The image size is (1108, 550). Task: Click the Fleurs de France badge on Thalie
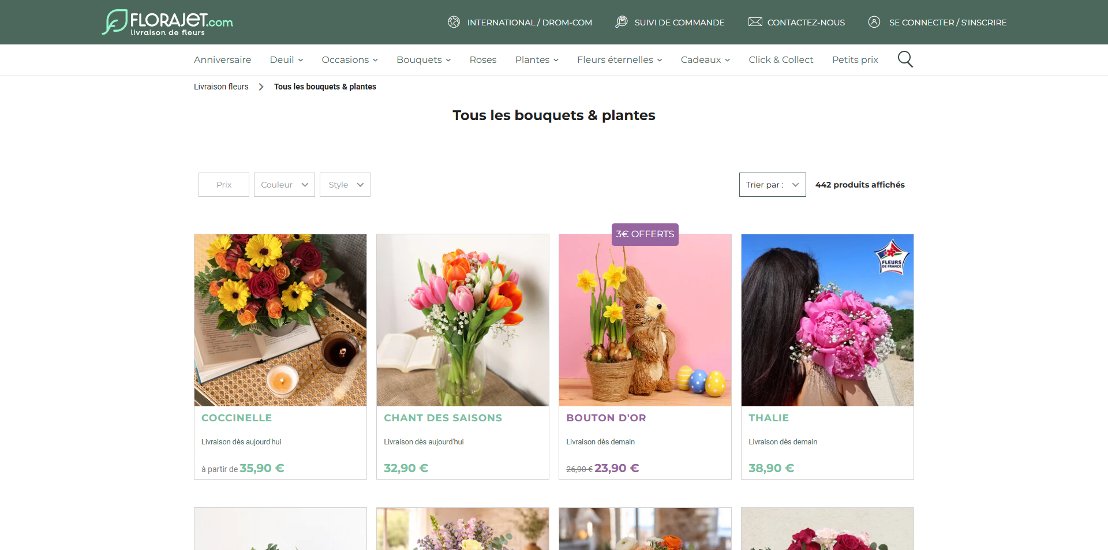click(892, 257)
